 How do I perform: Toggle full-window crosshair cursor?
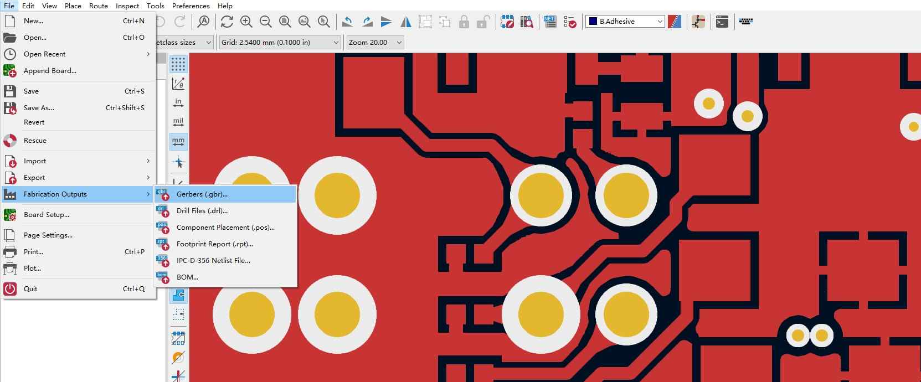(x=178, y=163)
